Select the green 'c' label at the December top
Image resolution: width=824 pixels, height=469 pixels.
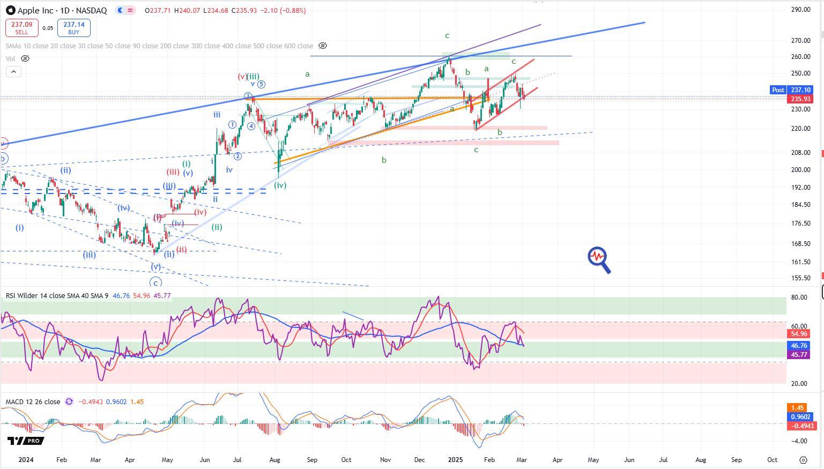(x=447, y=36)
